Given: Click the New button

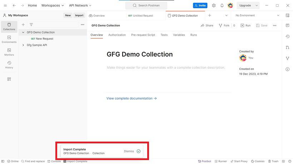Looking at the screenshot, I should [x=68, y=15].
